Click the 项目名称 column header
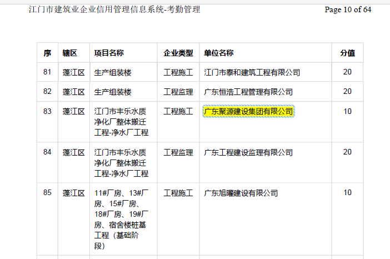 point(109,53)
